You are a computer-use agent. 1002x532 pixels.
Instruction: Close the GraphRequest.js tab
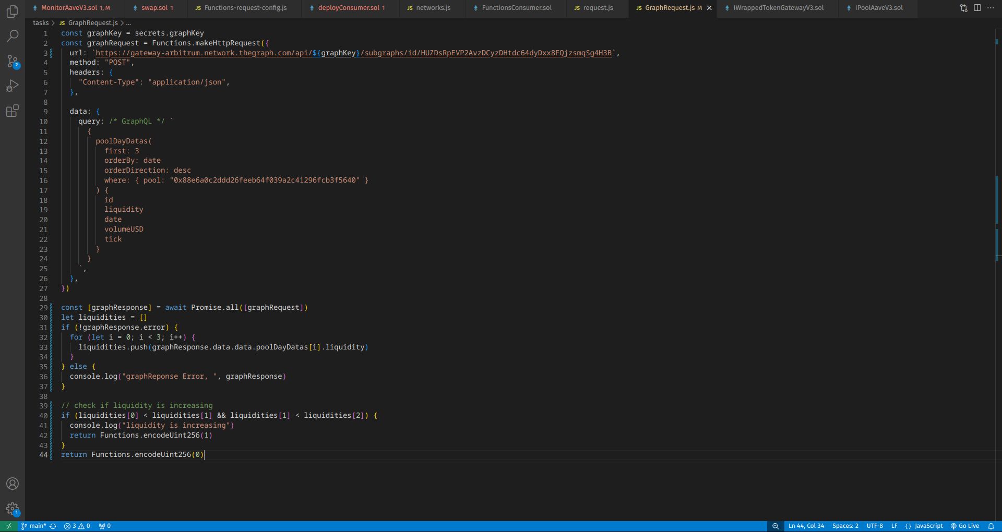coord(709,8)
